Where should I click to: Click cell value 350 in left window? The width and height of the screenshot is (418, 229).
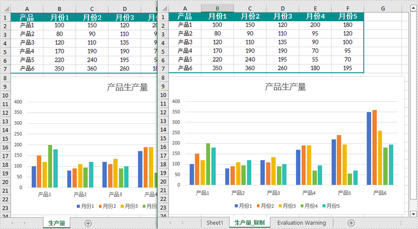[60, 68]
